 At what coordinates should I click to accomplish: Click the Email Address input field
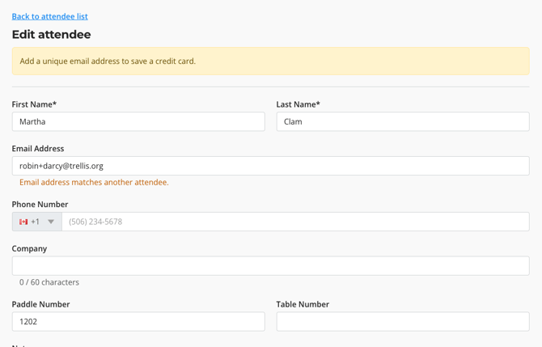pyautogui.click(x=270, y=166)
